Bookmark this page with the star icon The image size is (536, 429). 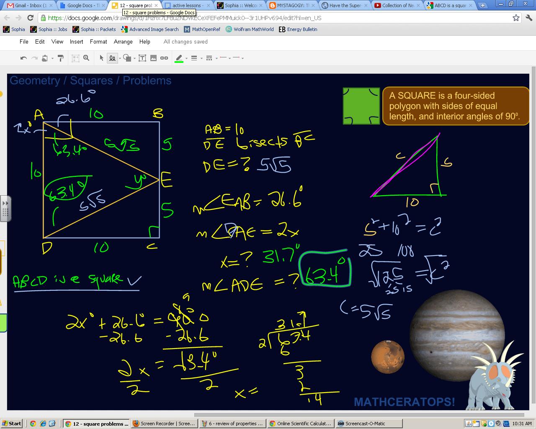pyautogui.click(x=516, y=18)
